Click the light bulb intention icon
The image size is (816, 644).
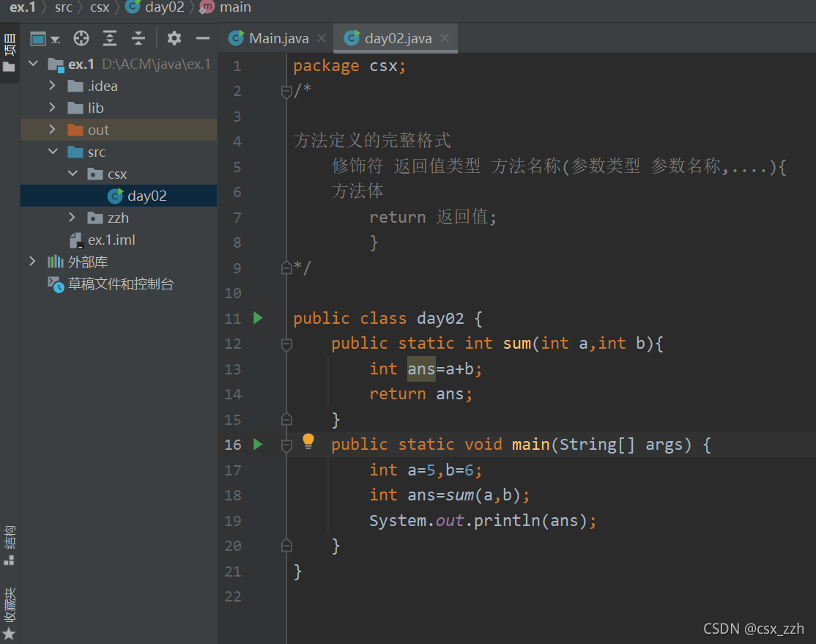(308, 442)
